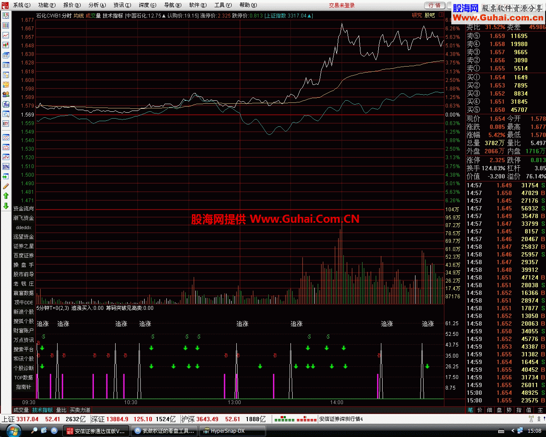
Task: Open 渐飞资金 in the side list
Action: [x=23, y=218]
